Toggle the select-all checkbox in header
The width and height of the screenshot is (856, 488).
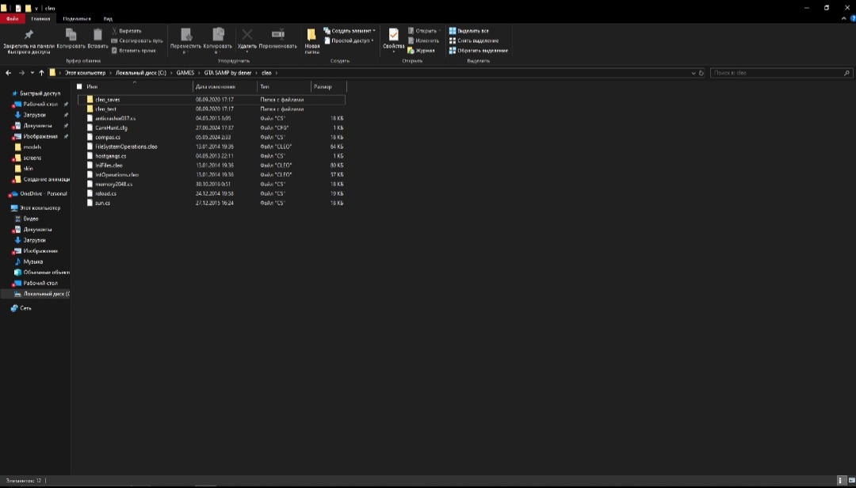pos(79,86)
